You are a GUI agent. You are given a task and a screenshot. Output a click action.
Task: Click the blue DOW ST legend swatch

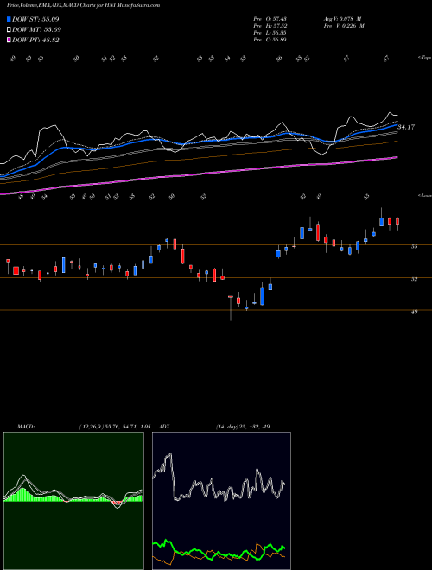9,19
